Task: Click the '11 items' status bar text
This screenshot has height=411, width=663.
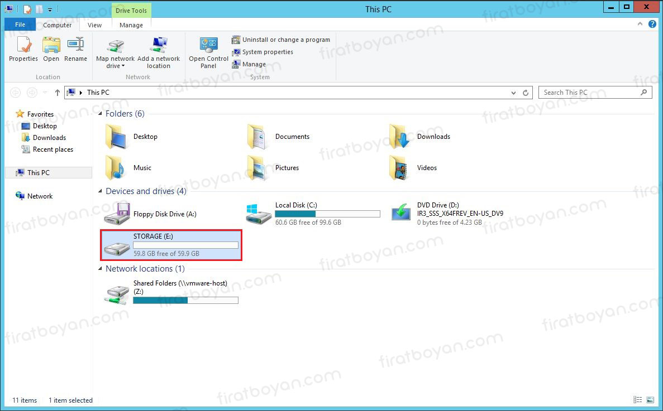Action: (x=25, y=400)
